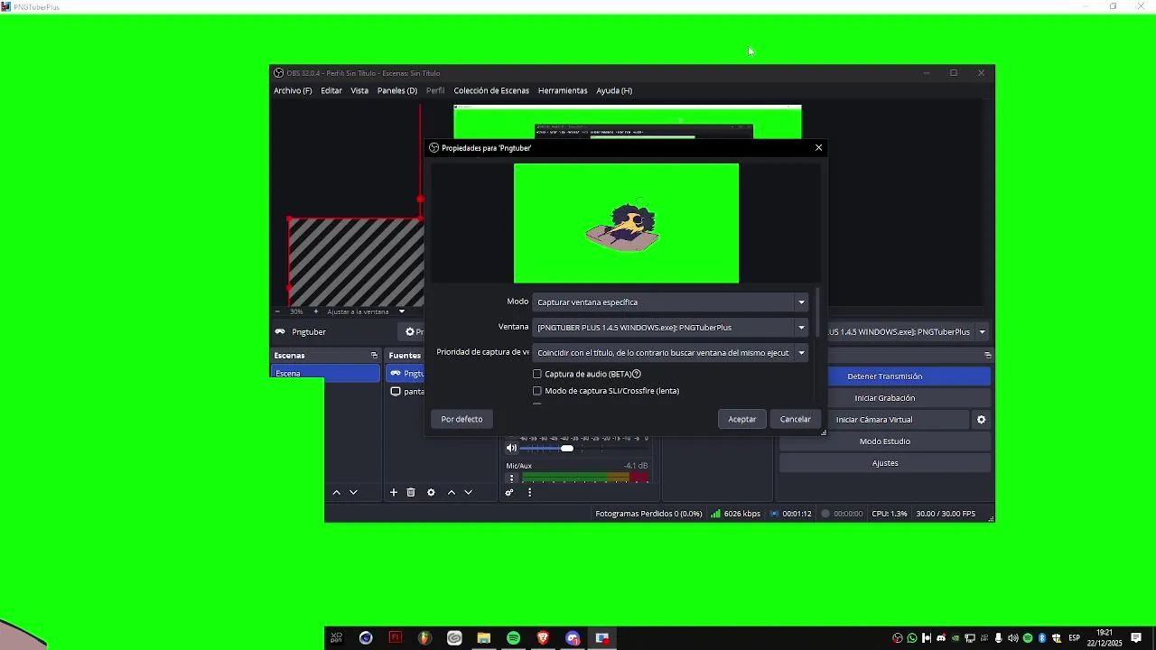Click the taskbar clock 19:21

pyautogui.click(x=1105, y=638)
